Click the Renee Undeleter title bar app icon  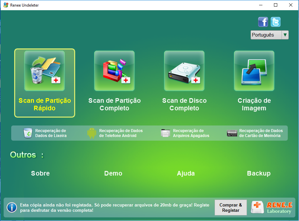pos(6,5)
